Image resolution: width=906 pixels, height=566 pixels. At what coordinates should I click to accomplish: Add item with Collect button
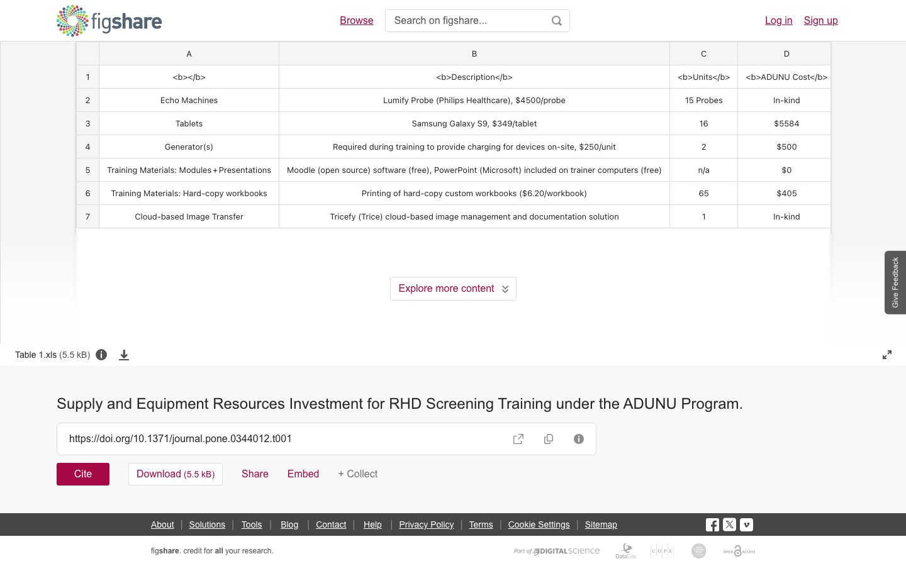pyautogui.click(x=358, y=474)
